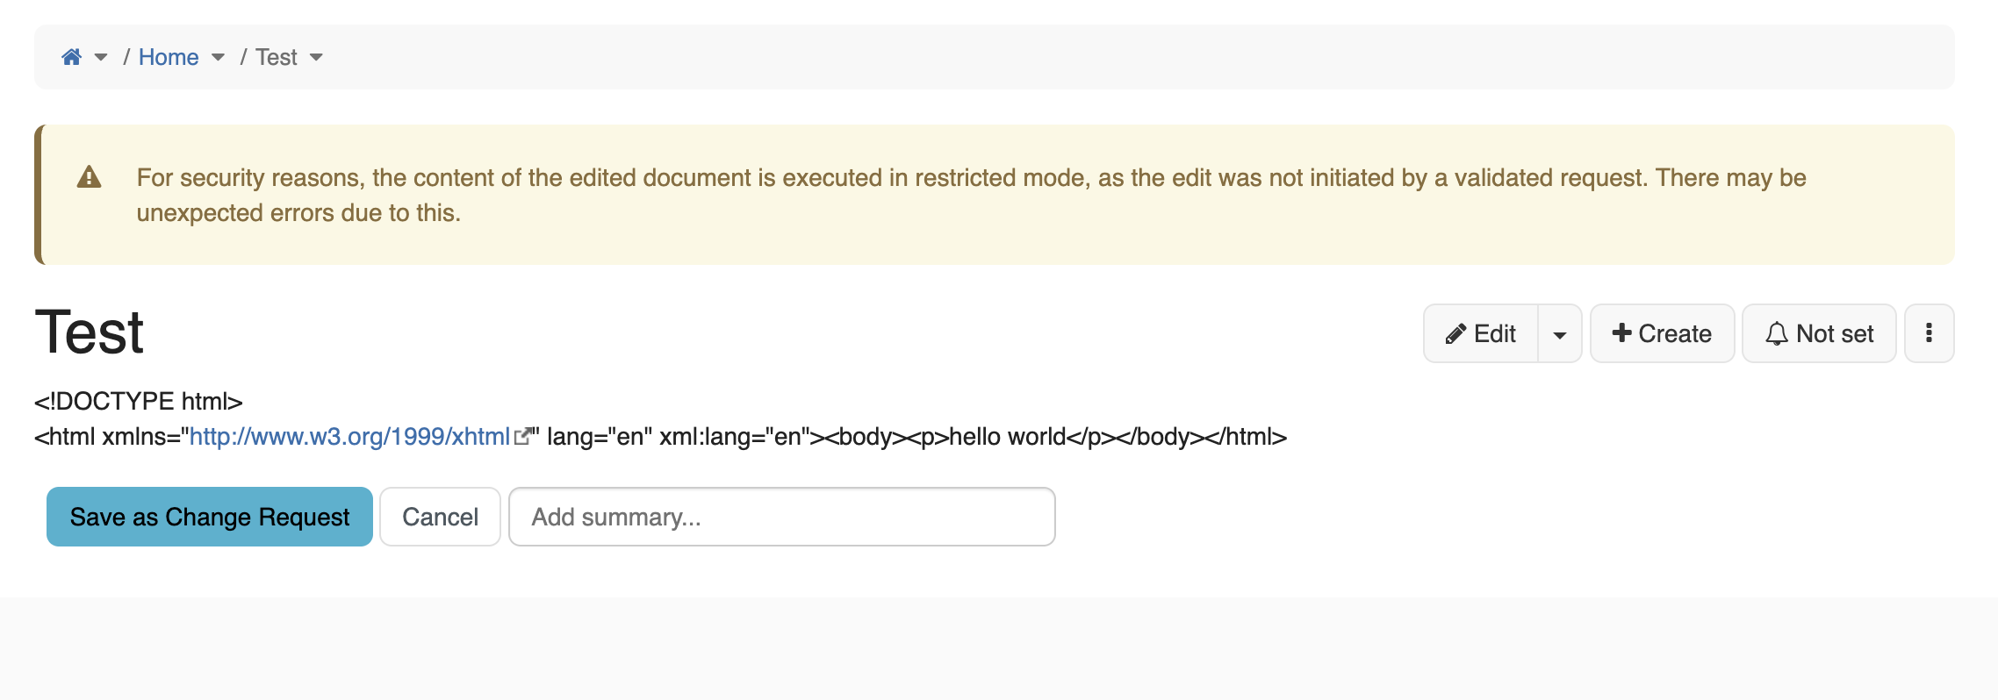Click the Create button

[x=1662, y=333]
